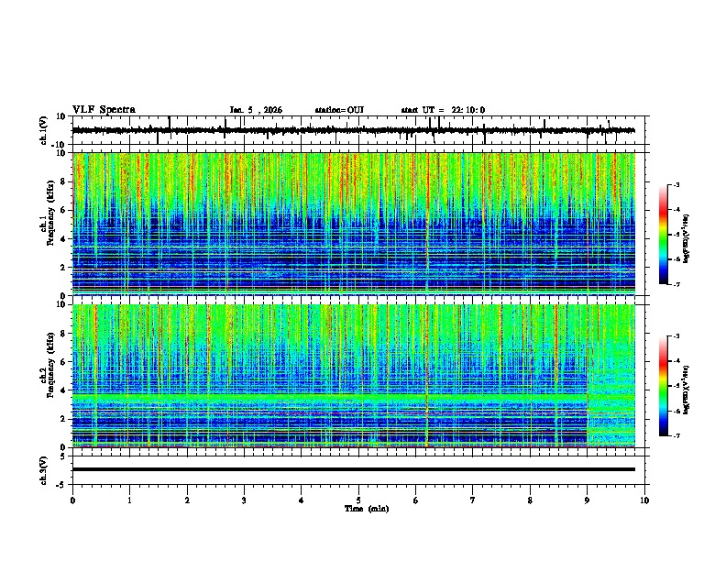Select the date text "Jan. 5 , 2026"

[x=256, y=110]
